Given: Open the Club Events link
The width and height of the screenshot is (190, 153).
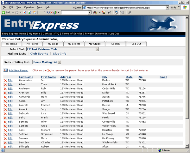Looking at the screenshot, I should (39, 54).
